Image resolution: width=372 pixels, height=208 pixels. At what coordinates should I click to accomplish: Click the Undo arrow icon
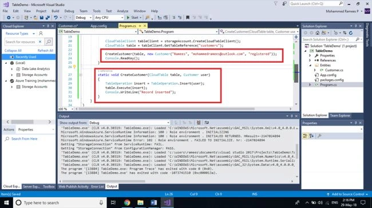coord(56,18)
